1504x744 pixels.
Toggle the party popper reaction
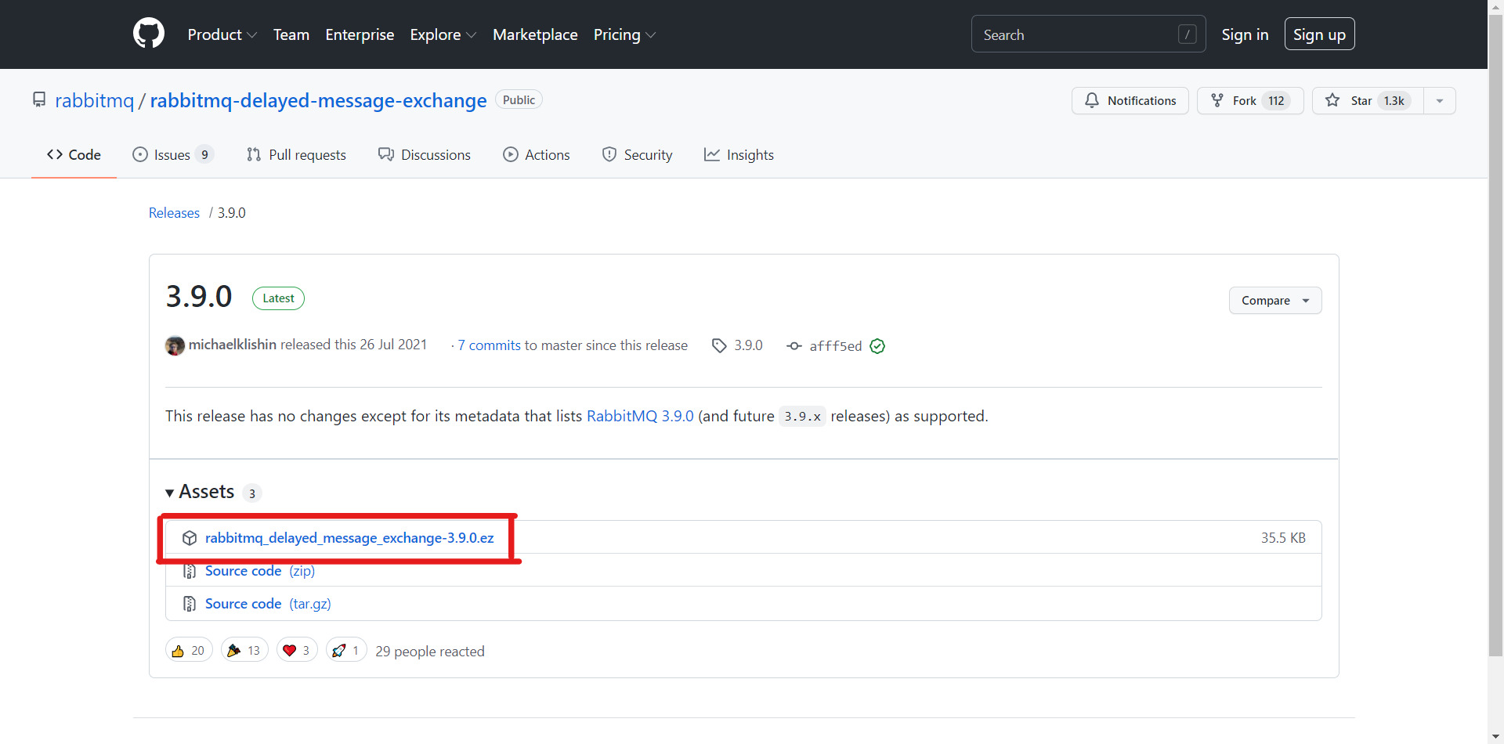point(244,650)
